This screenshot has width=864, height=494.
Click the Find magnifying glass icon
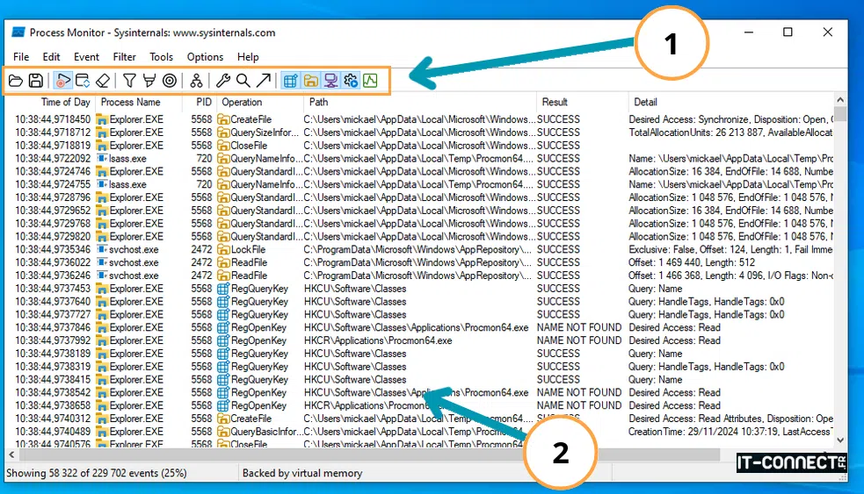point(243,81)
